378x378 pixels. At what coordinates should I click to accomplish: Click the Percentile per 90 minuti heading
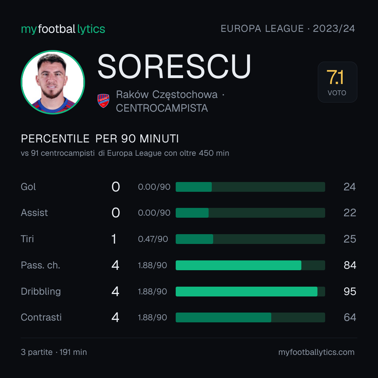point(100,139)
